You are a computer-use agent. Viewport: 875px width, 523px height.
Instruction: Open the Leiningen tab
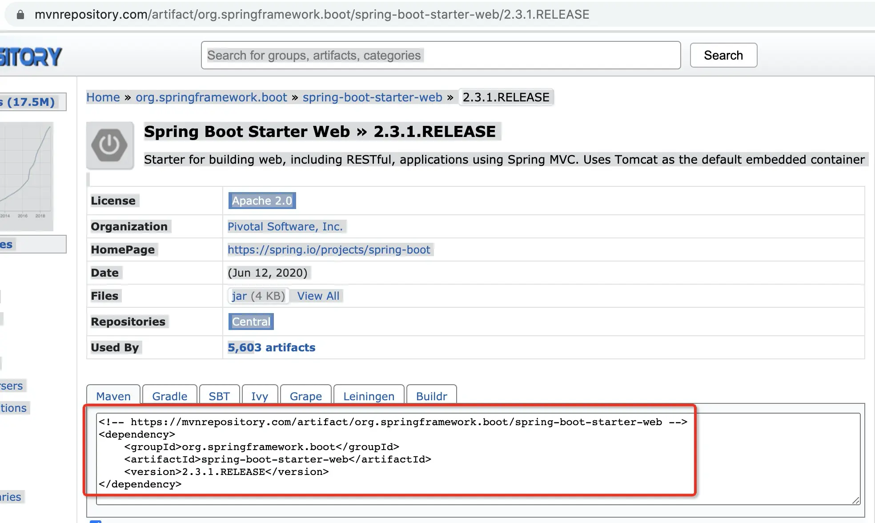click(x=369, y=396)
